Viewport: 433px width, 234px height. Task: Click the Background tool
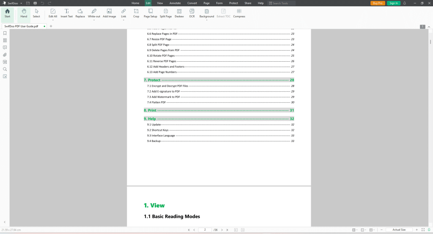click(x=206, y=13)
